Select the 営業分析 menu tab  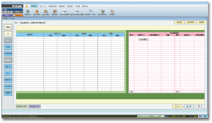coord(85,6)
